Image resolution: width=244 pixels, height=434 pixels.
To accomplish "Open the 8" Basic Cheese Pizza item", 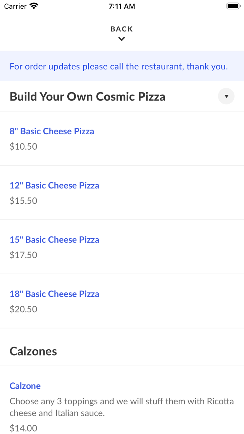I will coord(52,131).
